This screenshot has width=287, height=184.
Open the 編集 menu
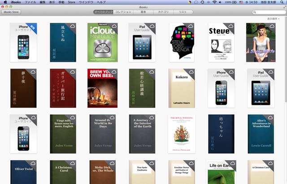[43, 2]
